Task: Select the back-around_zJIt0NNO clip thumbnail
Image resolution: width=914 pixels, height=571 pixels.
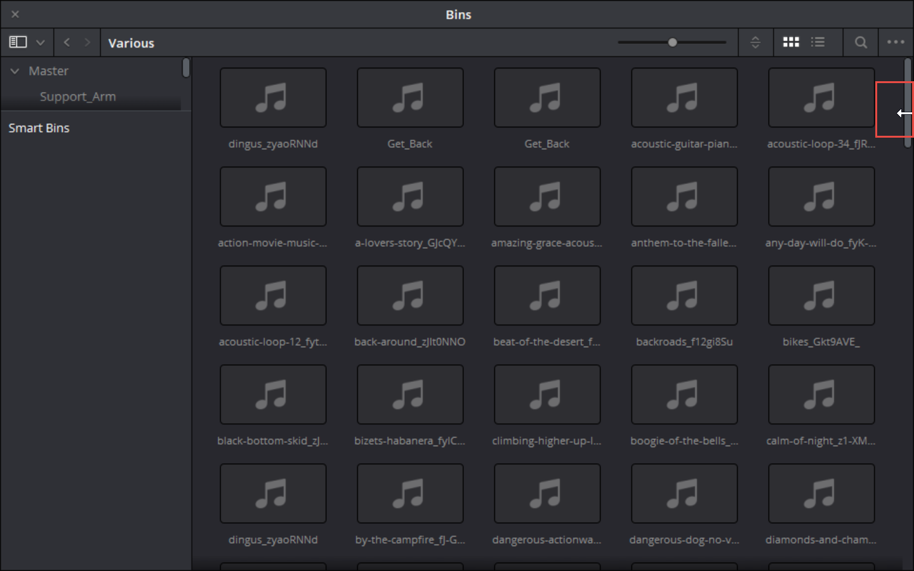Action: tap(410, 296)
